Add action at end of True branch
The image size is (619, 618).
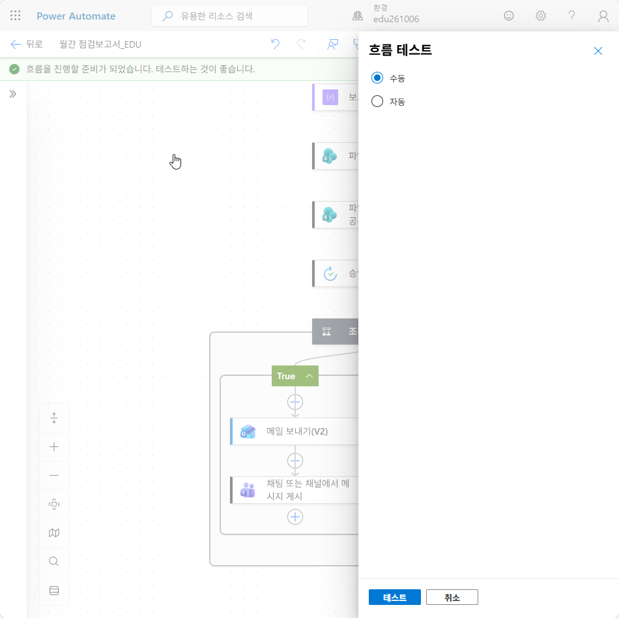pos(295,517)
